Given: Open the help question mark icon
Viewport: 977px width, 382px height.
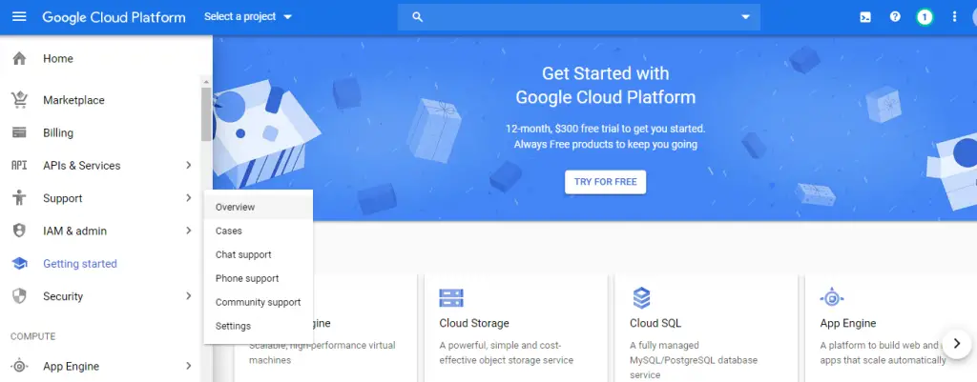Looking at the screenshot, I should (x=895, y=17).
